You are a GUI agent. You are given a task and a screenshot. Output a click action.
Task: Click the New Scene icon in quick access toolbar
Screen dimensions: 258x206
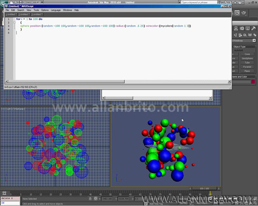coord(12,2)
